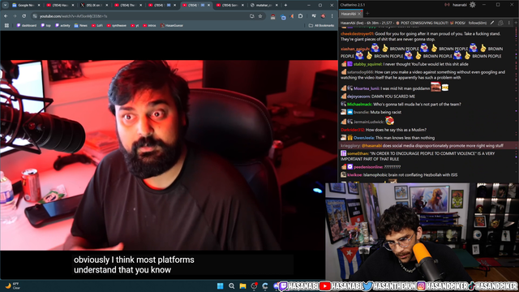Click username peedenisonline in chat

pos(367,167)
